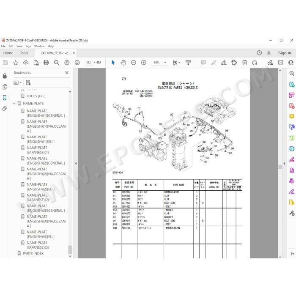The width and height of the screenshot is (296, 296).
Task: Open the Help menu
Action: [x=51, y=46]
